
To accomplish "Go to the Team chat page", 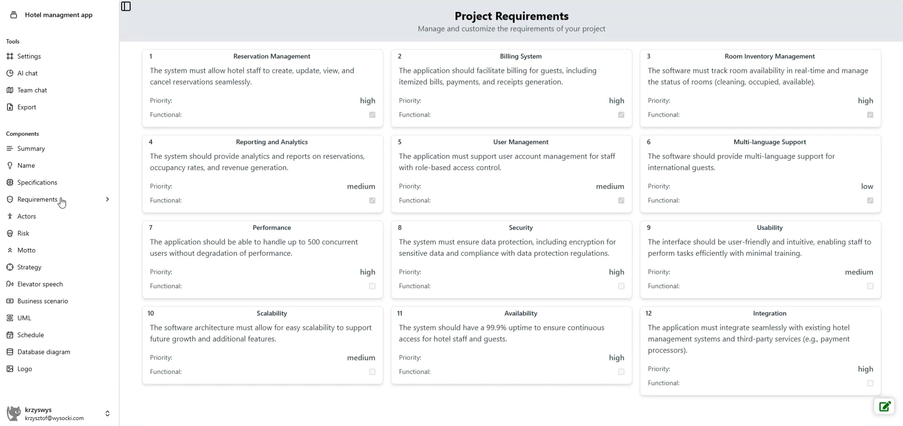I will 32,90.
